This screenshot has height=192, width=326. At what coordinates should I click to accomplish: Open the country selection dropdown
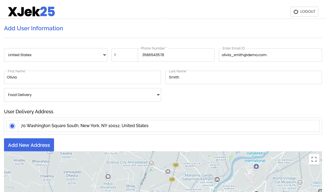point(56,55)
